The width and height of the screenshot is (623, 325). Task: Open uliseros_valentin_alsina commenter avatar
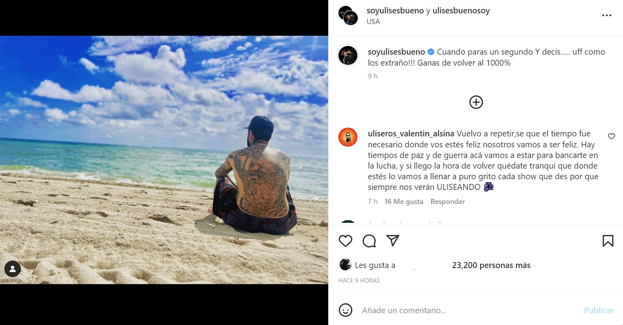click(348, 137)
